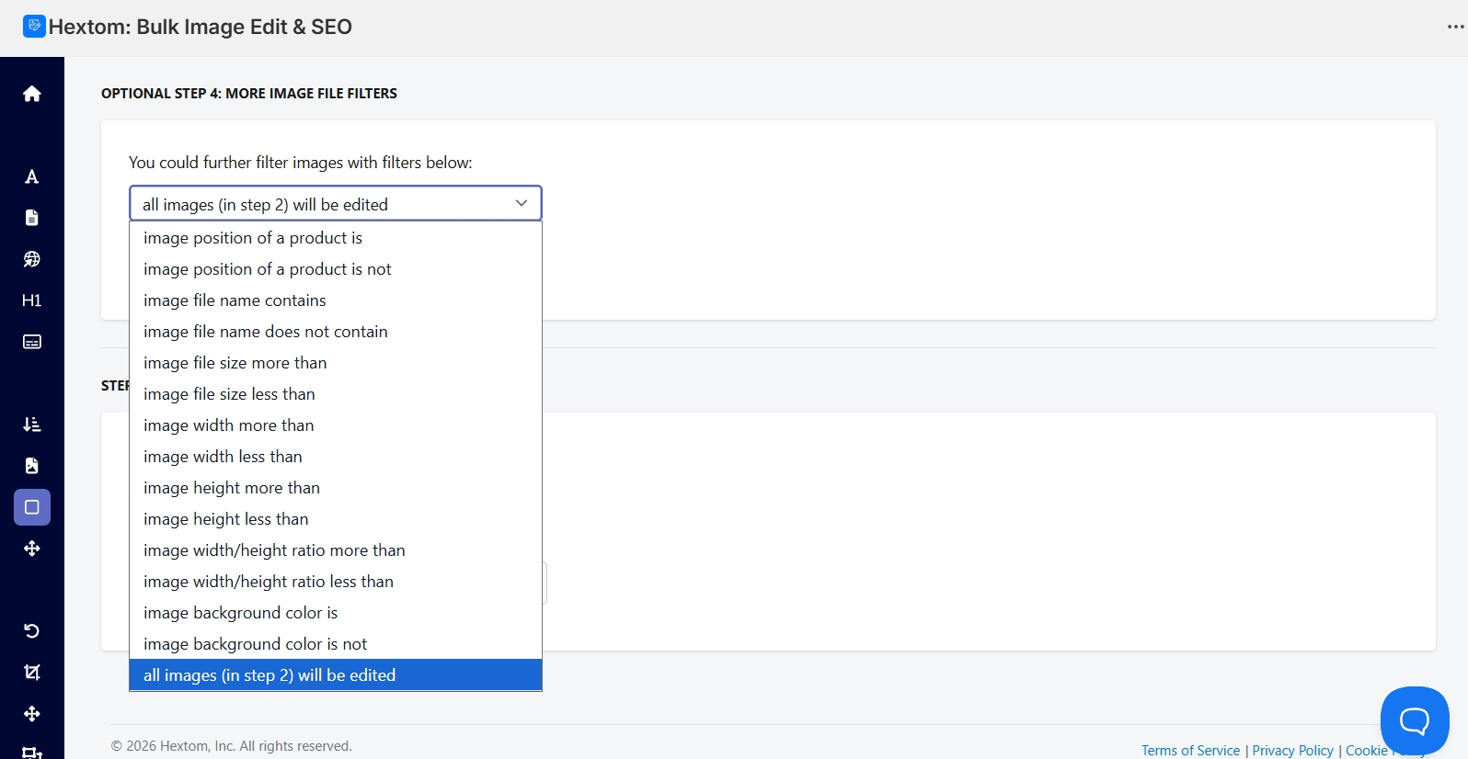Viewport: 1468px width, 759px height.
Task: Click the document file sidebar icon
Action: (32, 218)
